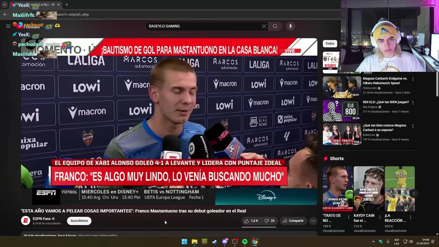Image resolution: width=439 pixels, height=247 pixels.
Task: Open '800 ELO: ¿Qué tan BIEN juegan?' title
Action: 386,102
